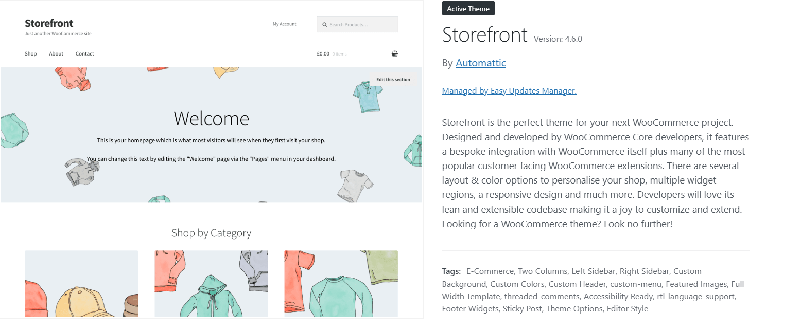Open Managed by Easy Updates Manager link

509,91
